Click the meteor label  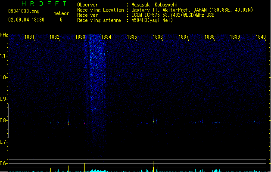point(61,13)
